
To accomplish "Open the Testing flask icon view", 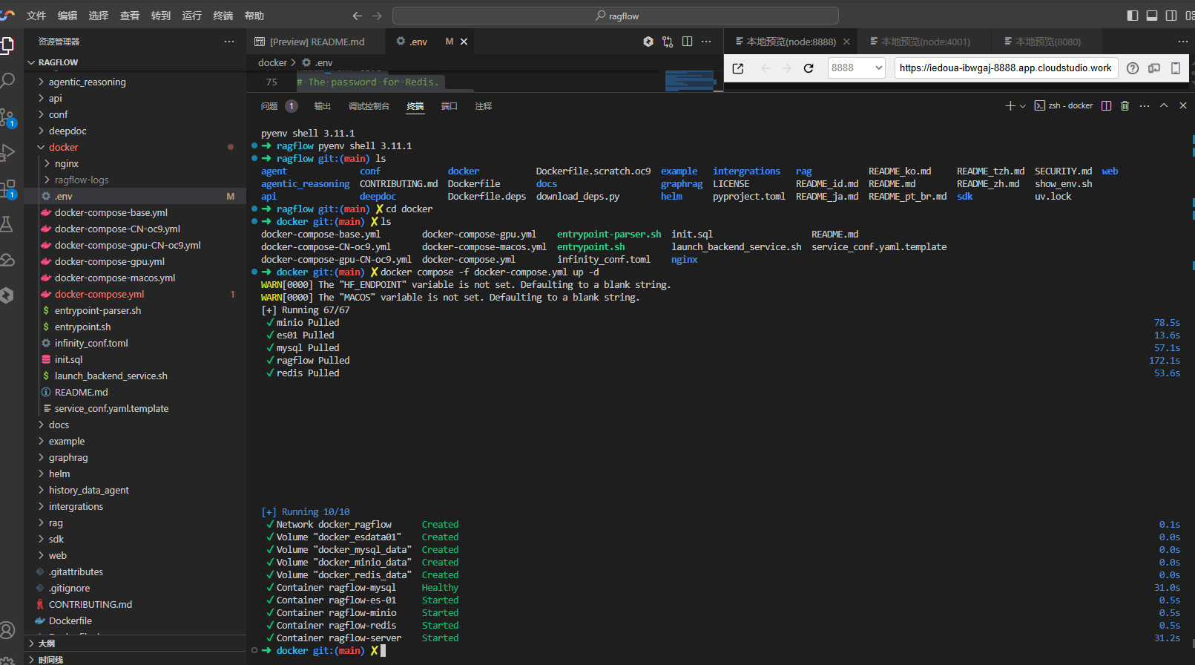I will coord(7,224).
